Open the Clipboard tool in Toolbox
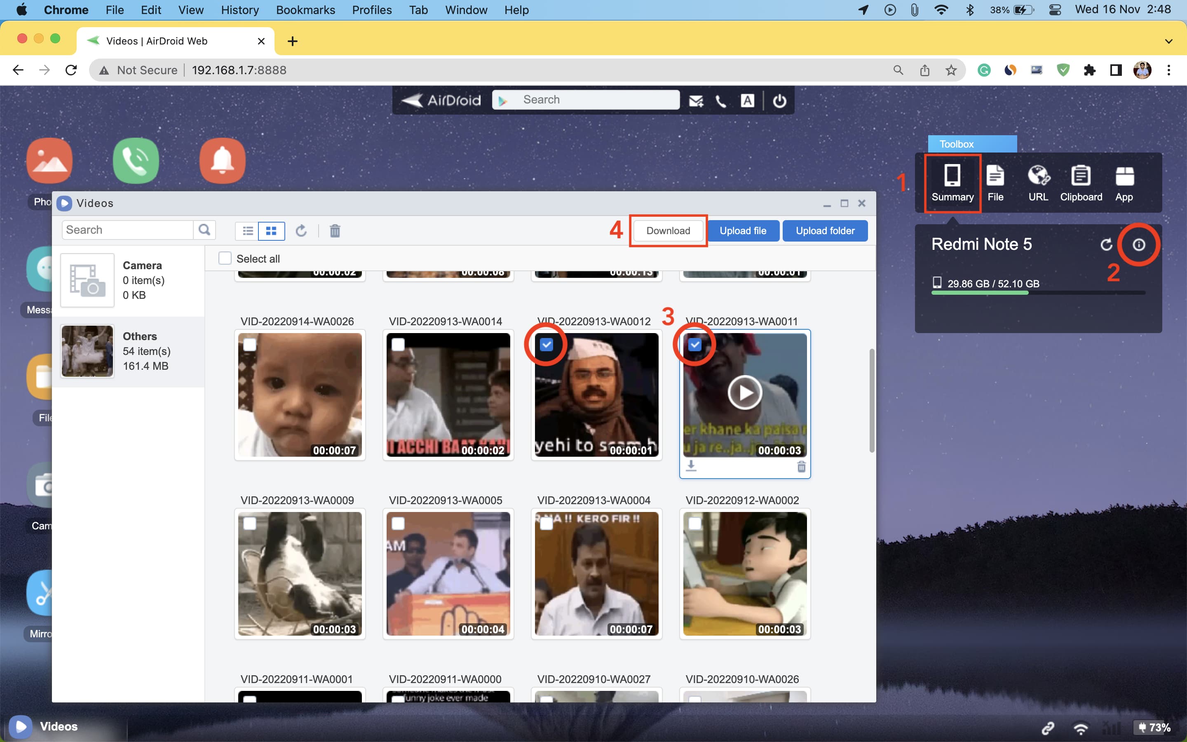 tap(1081, 183)
